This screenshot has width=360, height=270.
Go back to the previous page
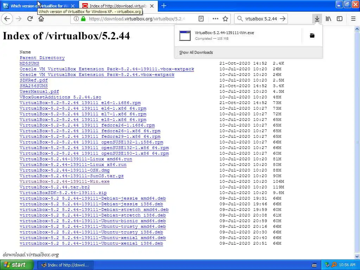pyautogui.click(x=7, y=19)
